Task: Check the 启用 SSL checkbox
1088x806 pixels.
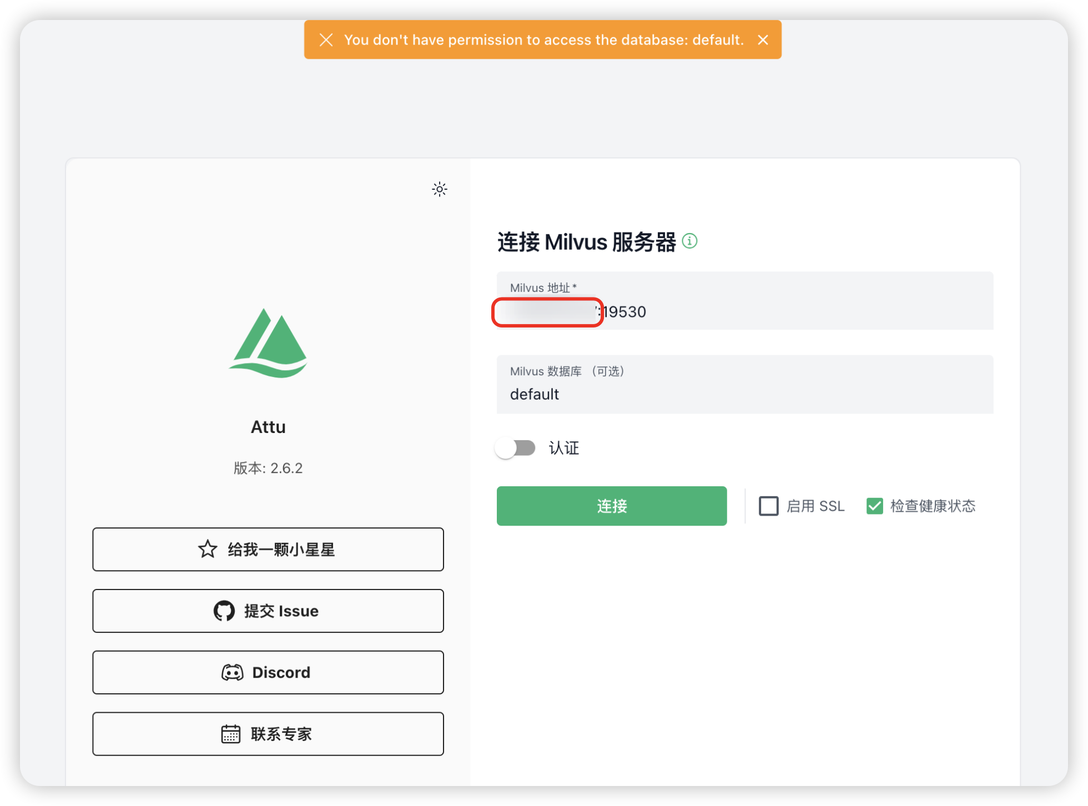Action: click(768, 506)
